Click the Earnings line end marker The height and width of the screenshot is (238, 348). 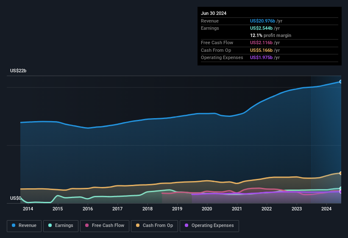pos(341,188)
